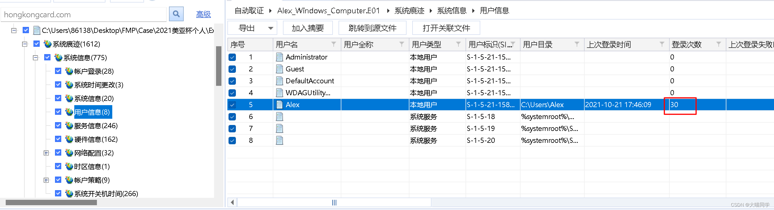774x210 pixels.
Task: Uncheck the checkbox for row 1 Administrator
Action: click(232, 57)
